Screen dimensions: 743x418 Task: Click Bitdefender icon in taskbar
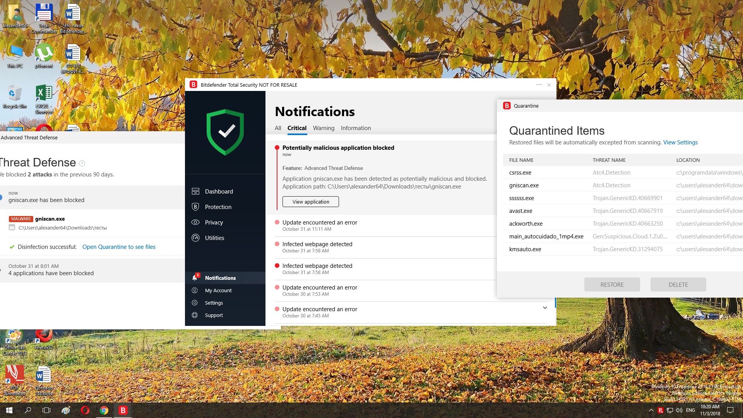pyautogui.click(x=123, y=410)
